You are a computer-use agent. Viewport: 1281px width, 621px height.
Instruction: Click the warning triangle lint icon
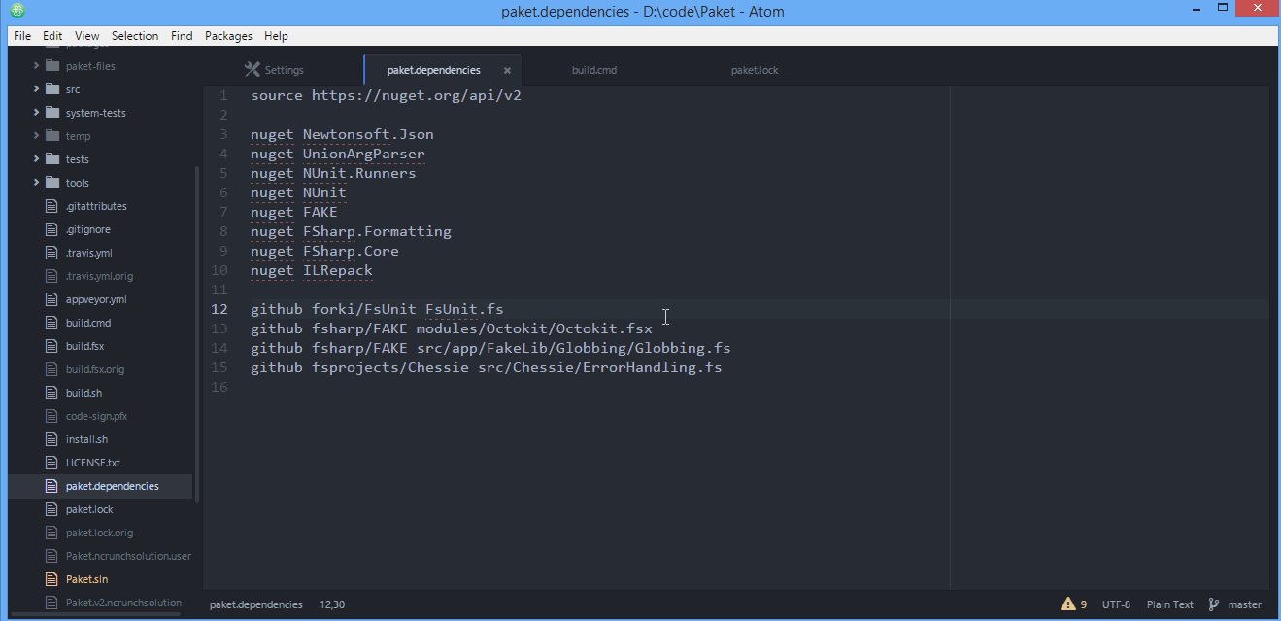pos(1068,604)
